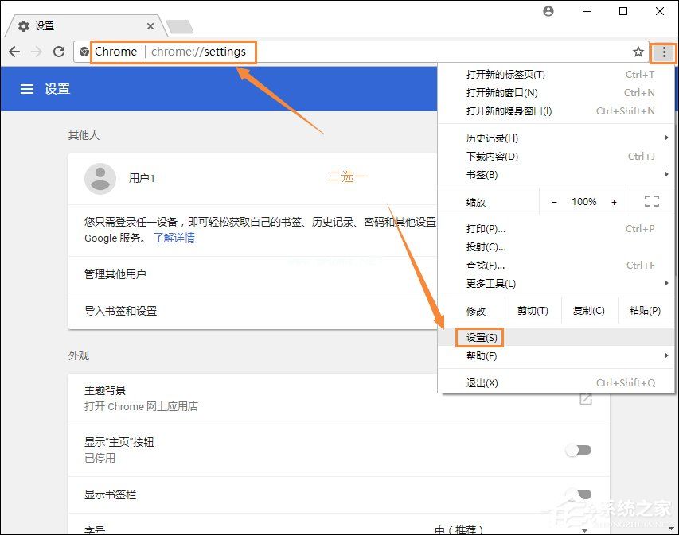Screen dimensions: 679x535
Task: Open Chrome Web Store theme link icon
Action: (586, 398)
